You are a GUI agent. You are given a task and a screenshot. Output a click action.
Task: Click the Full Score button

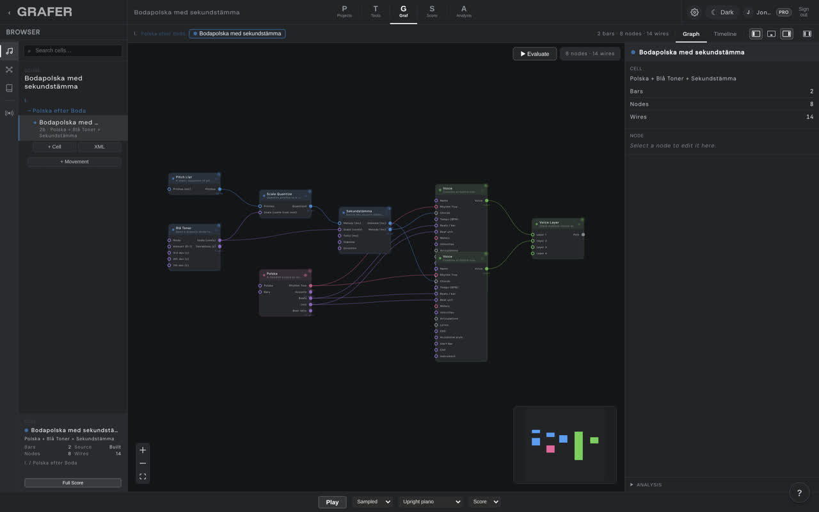click(73, 483)
